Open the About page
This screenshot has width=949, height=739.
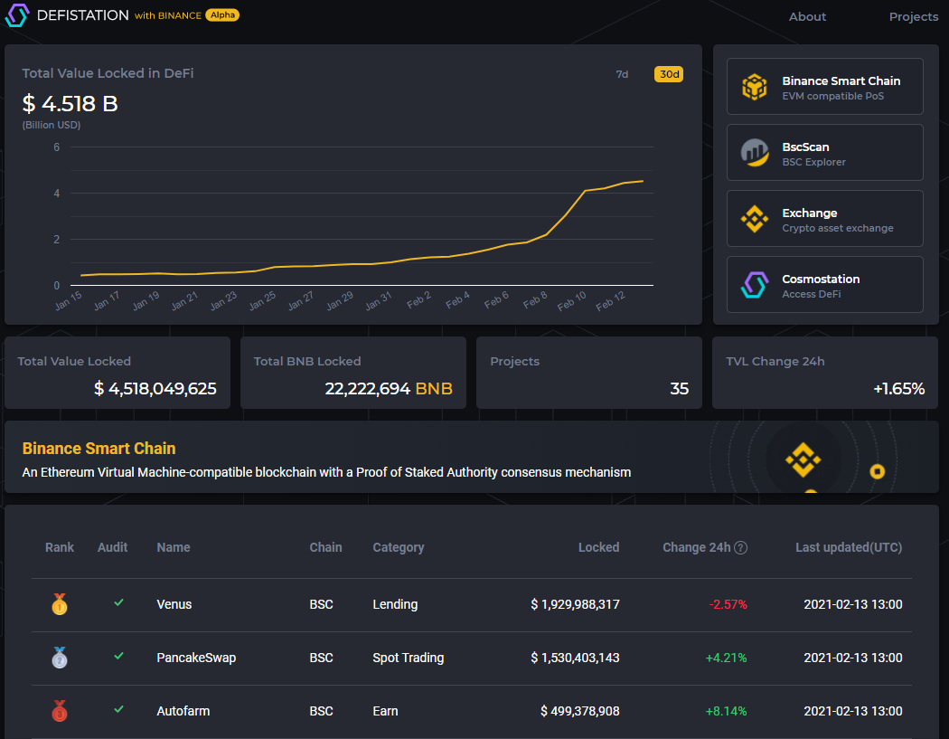click(x=807, y=16)
